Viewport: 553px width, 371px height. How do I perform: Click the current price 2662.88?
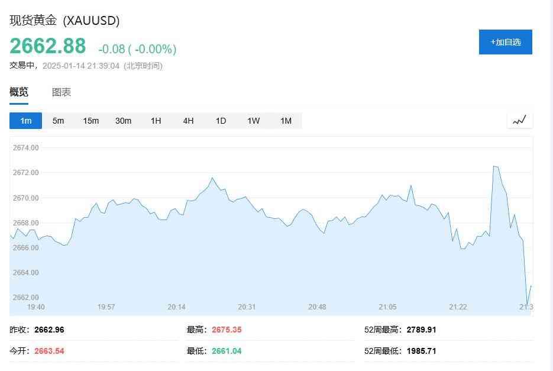[x=47, y=46]
